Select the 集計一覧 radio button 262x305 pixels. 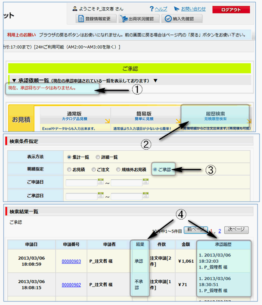69,157
